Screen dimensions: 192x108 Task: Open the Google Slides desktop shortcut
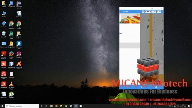click(11, 45)
